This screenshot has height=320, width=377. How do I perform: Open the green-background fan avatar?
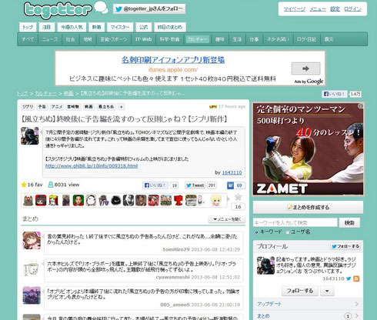78,200
